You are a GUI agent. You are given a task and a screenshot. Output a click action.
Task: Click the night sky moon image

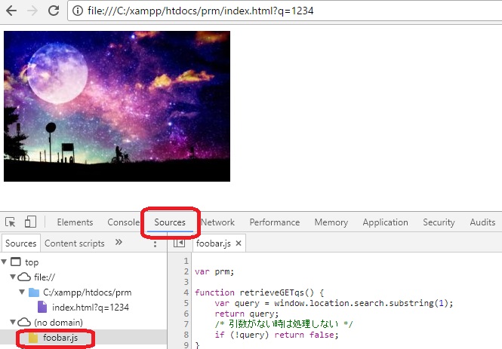click(x=117, y=106)
